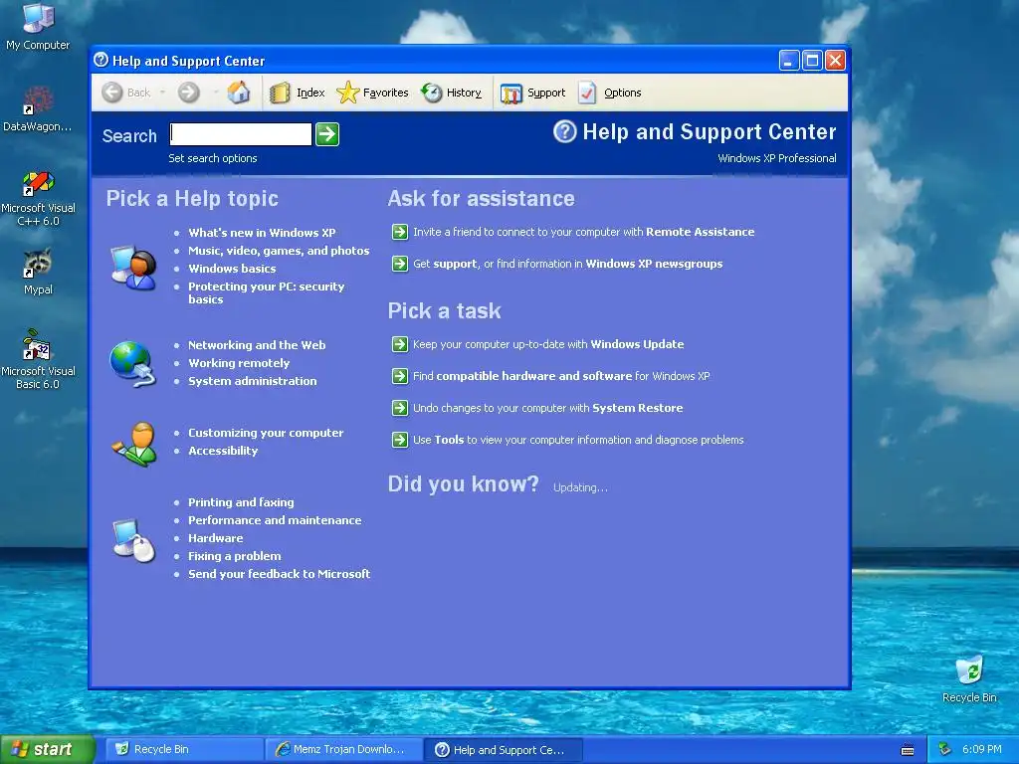Click the keyboard icon in taskbar
This screenshot has width=1019, height=764.
(x=908, y=750)
